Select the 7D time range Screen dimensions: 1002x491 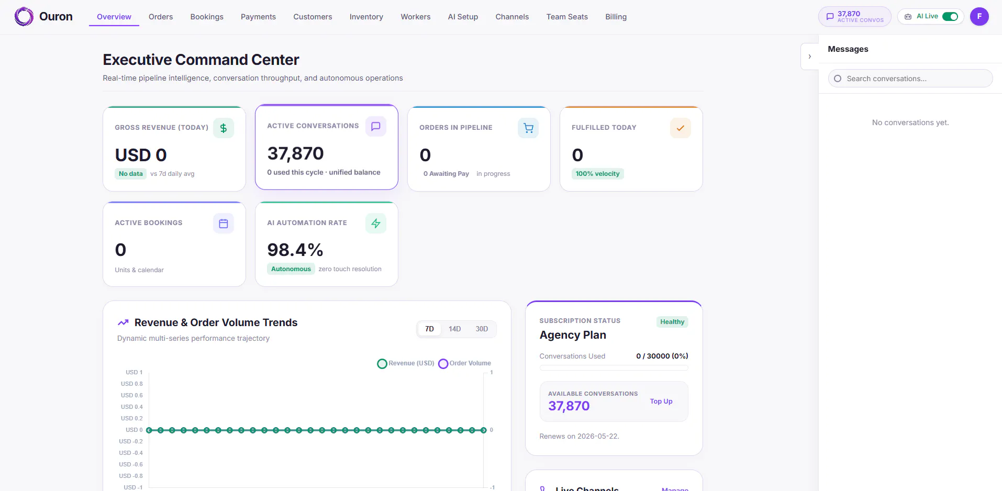[x=429, y=329]
